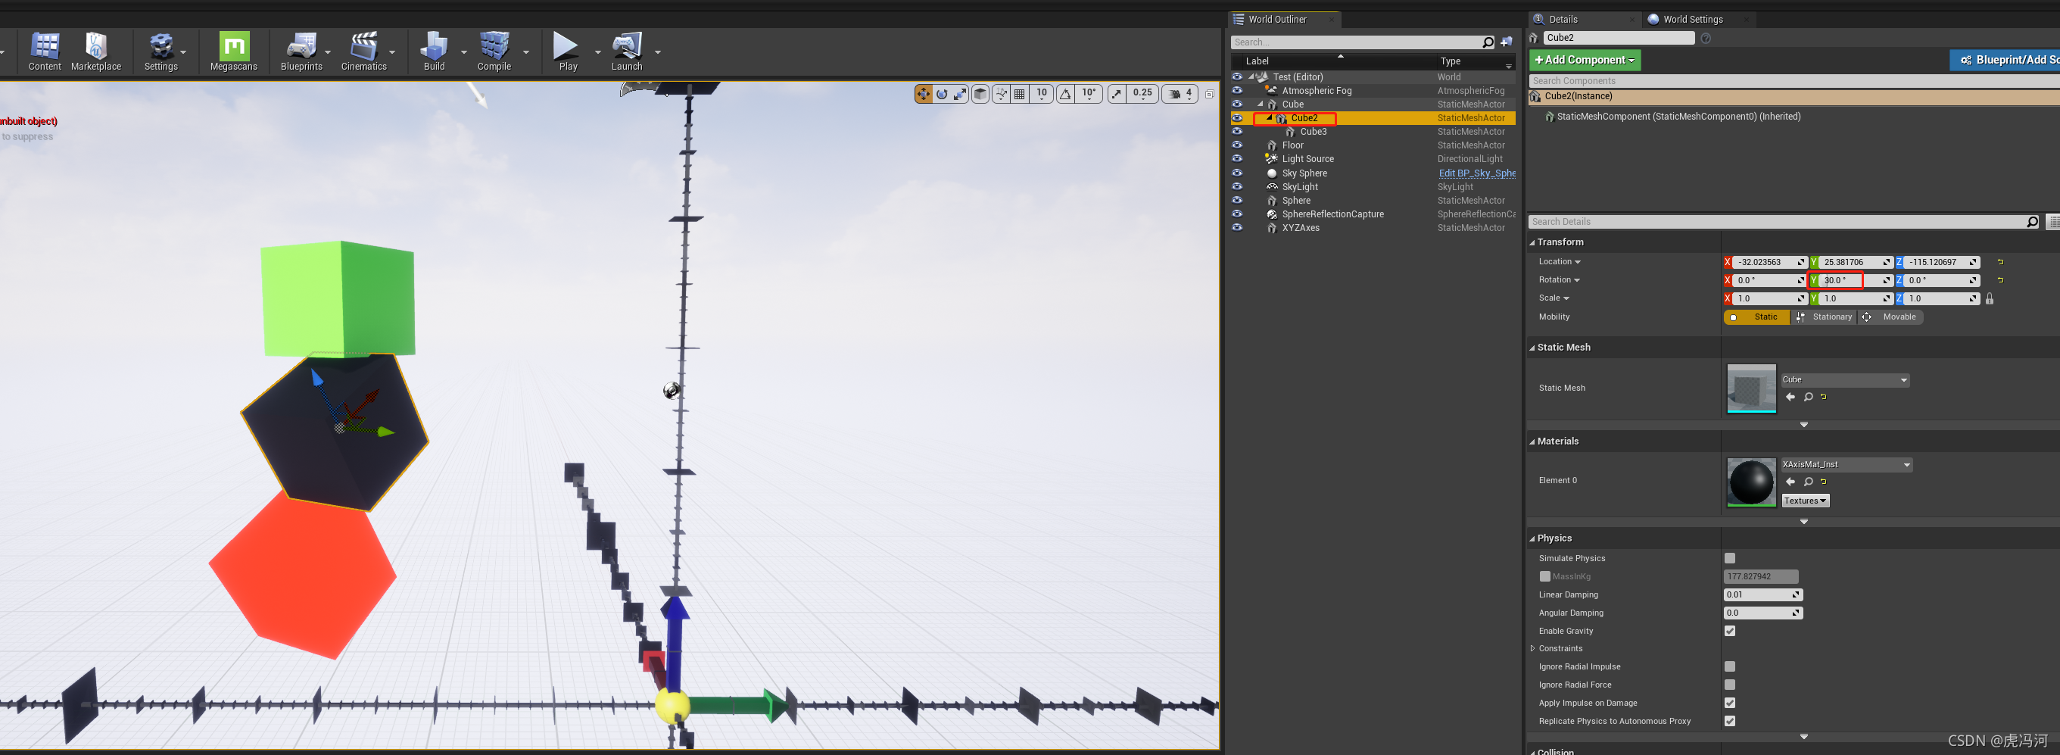Launch the Megascans plugin
Screen dimensions: 2060x755
point(233,51)
